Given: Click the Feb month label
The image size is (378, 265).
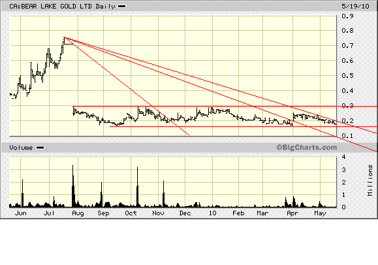Looking at the screenshot, I should coord(238,213).
